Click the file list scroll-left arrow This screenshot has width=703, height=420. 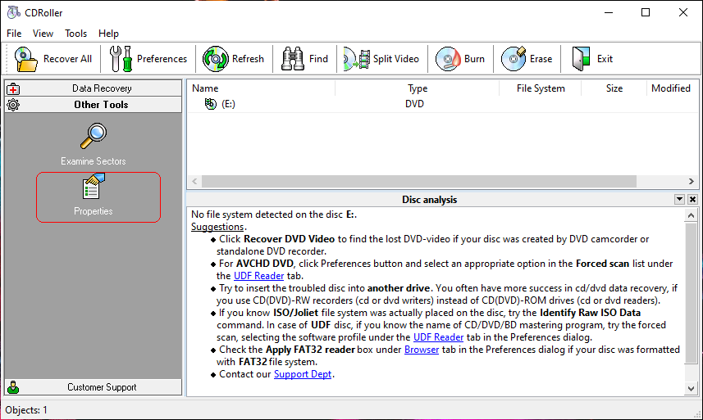click(194, 181)
